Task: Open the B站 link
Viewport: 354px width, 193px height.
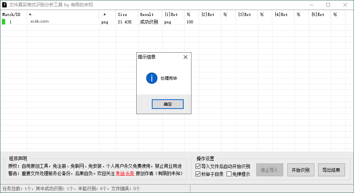Action: click(x=120, y=173)
